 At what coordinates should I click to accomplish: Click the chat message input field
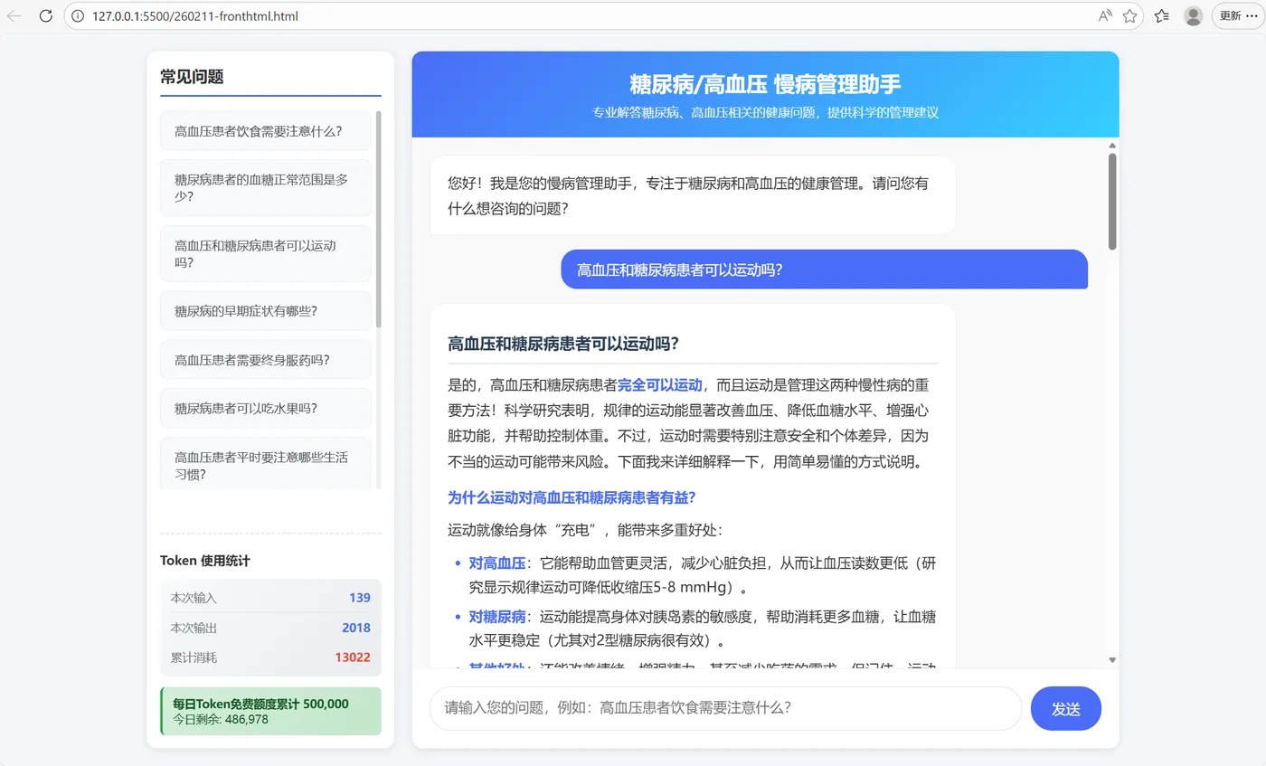723,709
